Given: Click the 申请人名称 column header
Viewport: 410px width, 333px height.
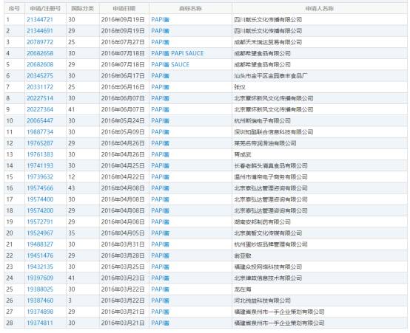Looking at the screenshot, I should (319, 9).
